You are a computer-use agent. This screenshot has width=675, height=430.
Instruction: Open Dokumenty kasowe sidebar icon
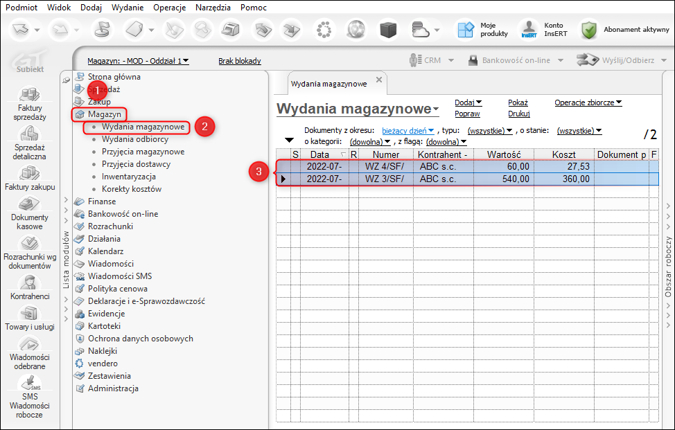28,204
